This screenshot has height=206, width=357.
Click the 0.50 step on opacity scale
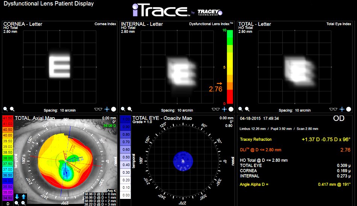[127, 157]
